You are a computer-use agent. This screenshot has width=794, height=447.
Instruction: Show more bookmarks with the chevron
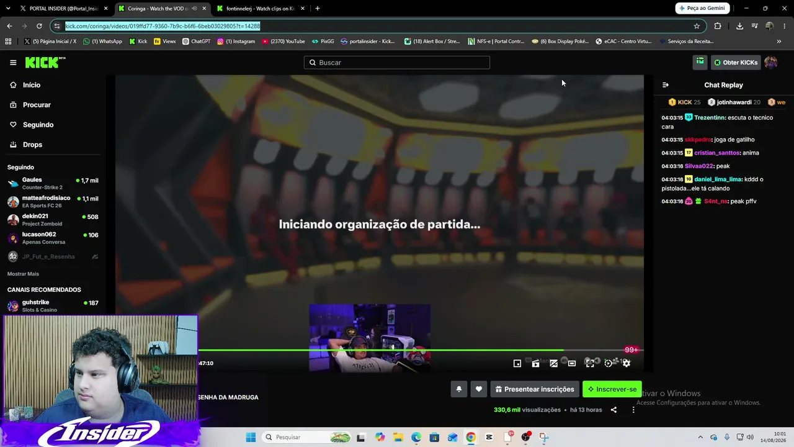779,42
